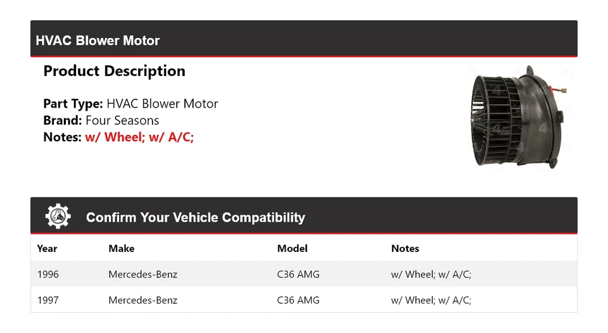The width and height of the screenshot is (608, 333).
Task: Click Mercedes-Benz in the 1997 row
Action: (x=142, y=300)
